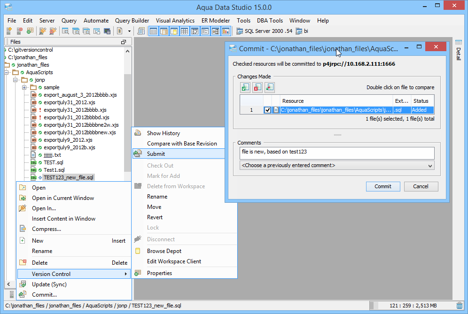Toggle the grid view layout button
Viewport: 468px width, 314px height.
tap(185, 31)
